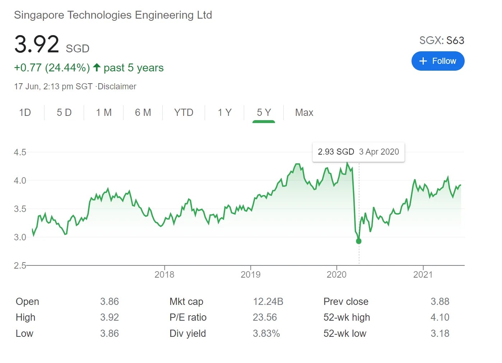Click the 2018 x-axis label

pyautogui.click(x=164, y=275)
